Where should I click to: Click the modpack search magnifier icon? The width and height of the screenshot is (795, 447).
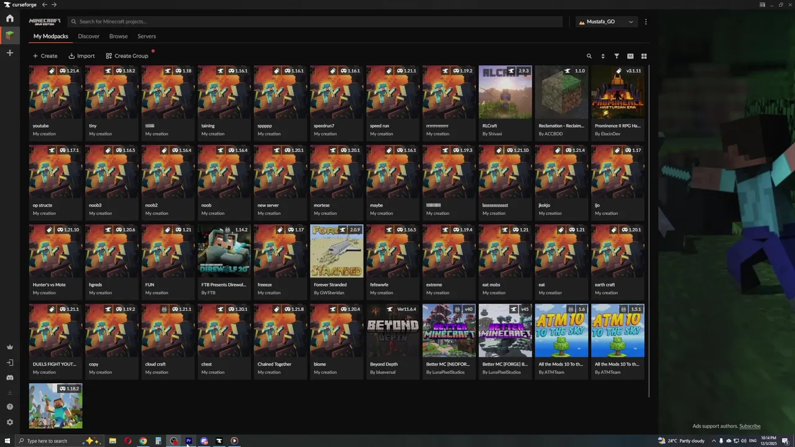tap(589, 56)
